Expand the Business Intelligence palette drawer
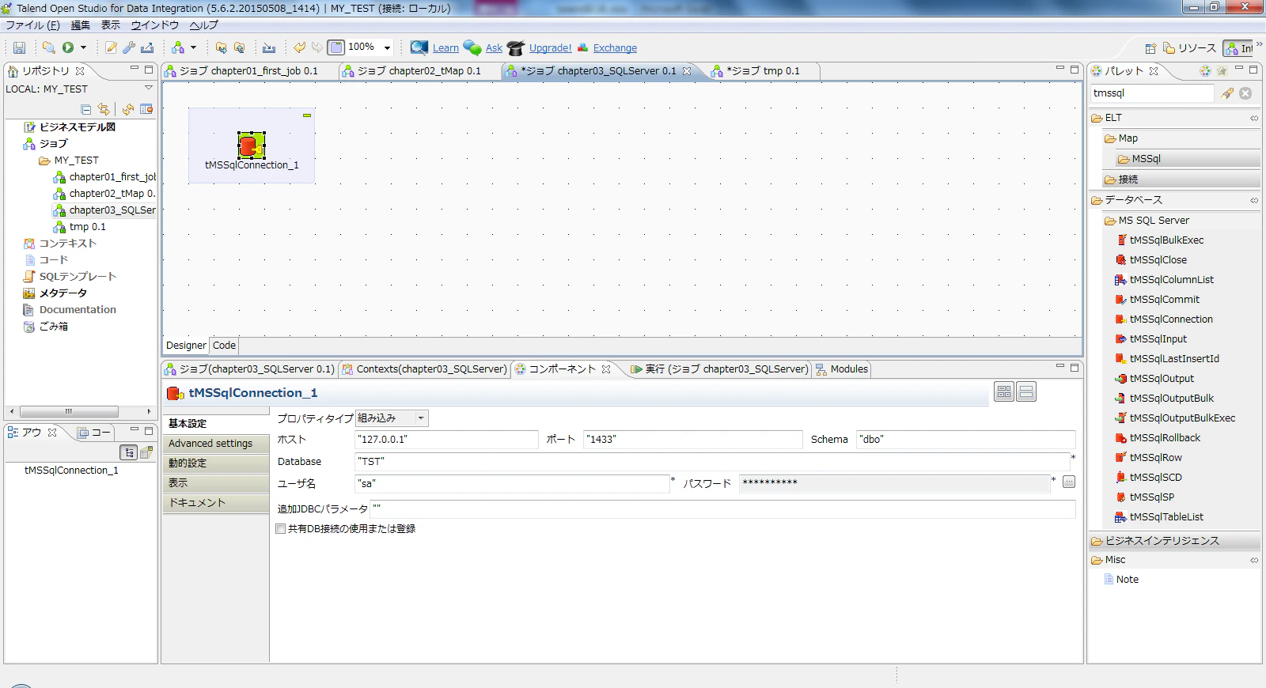1266x688 pixels. (1174, 541)
